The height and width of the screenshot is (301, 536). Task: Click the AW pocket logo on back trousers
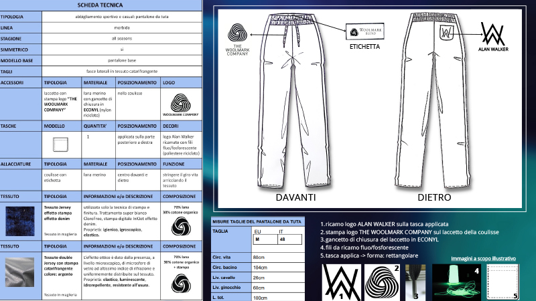(446, 32)
